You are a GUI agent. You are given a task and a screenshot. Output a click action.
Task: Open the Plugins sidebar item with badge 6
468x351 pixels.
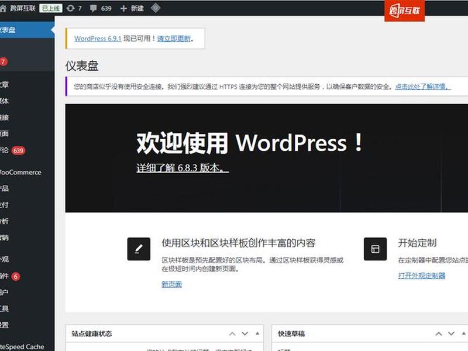tap(27, 276)
